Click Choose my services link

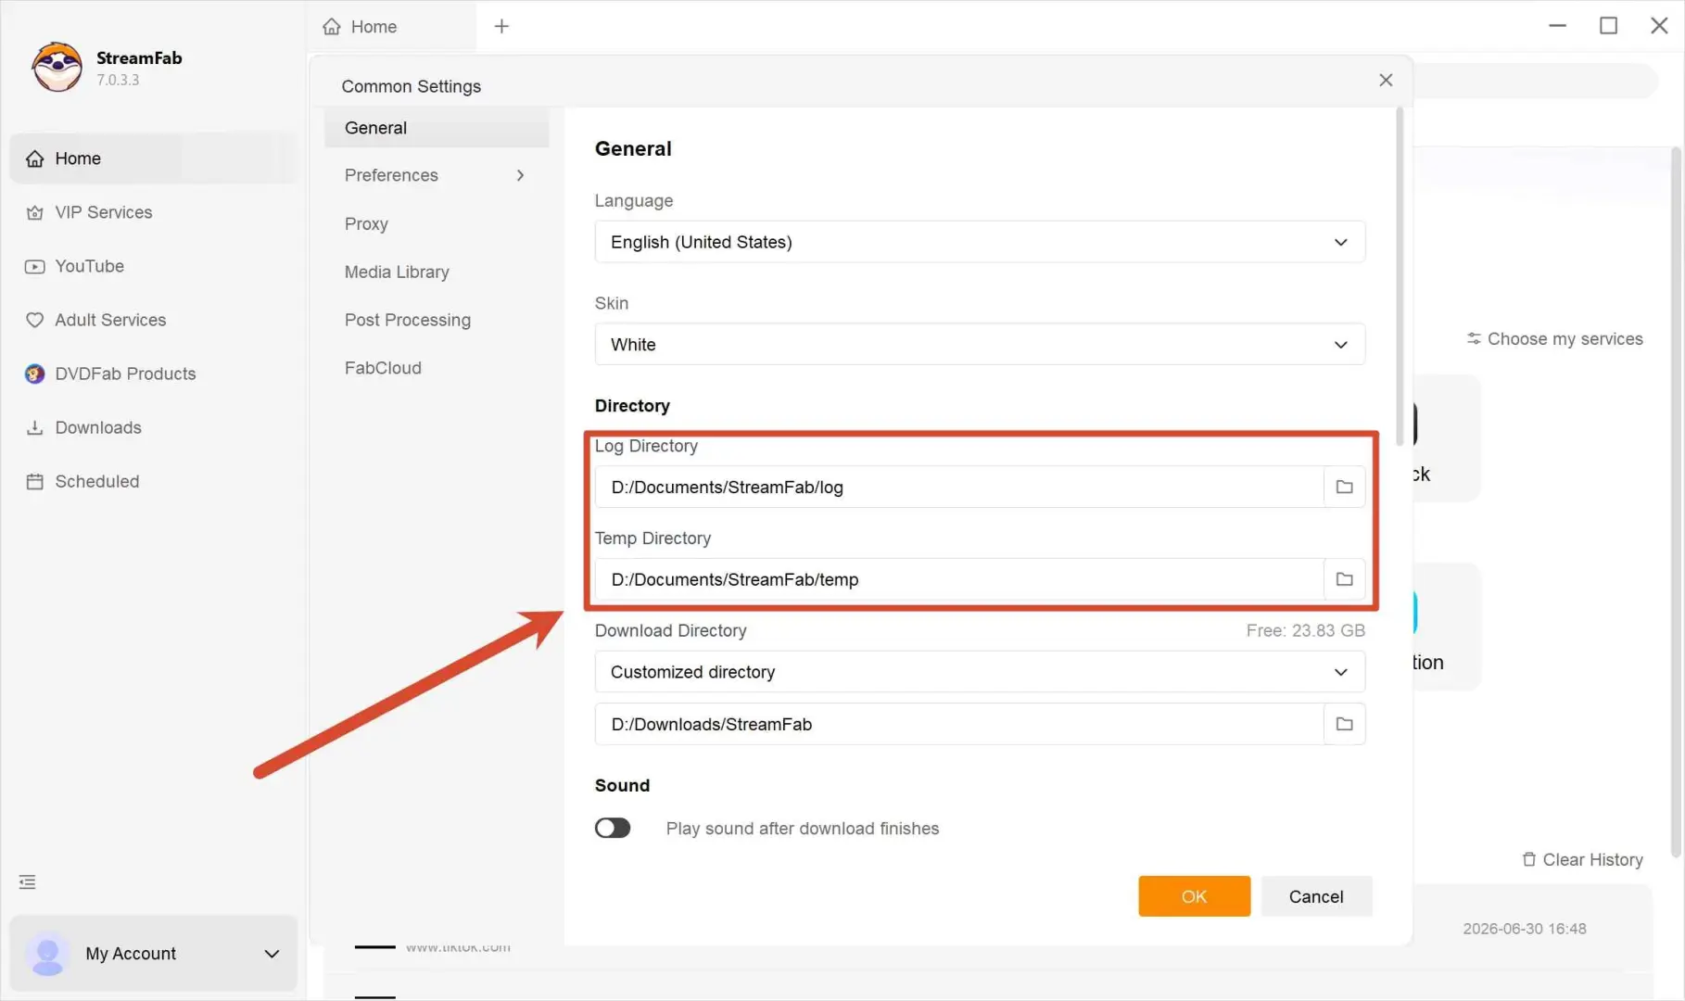1554,339
